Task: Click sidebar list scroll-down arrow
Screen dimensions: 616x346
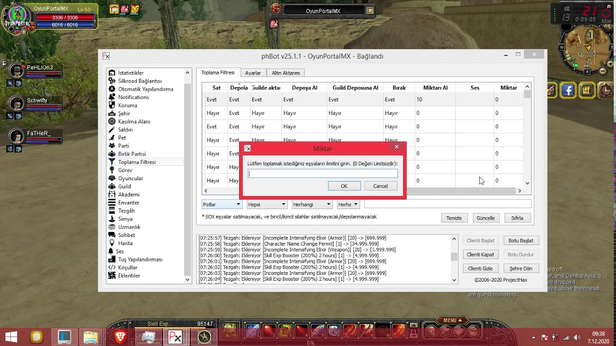Action: click(x=188, y=279)
